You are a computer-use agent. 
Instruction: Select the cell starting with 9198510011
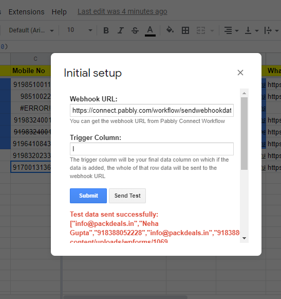tap(31, 84)
